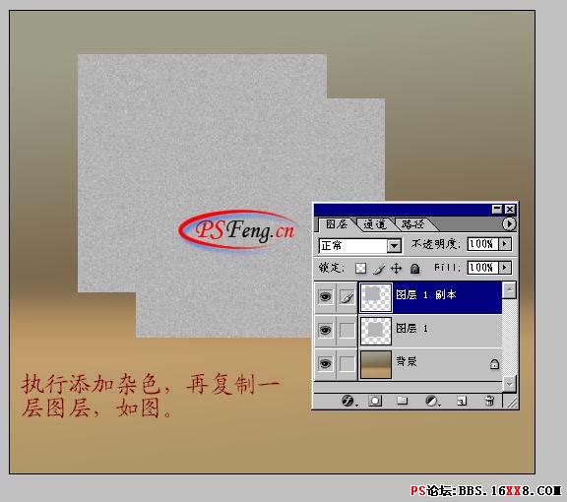Open the opacity slider arrow
The width and height of the screenshot is (567, 502).
505,244
